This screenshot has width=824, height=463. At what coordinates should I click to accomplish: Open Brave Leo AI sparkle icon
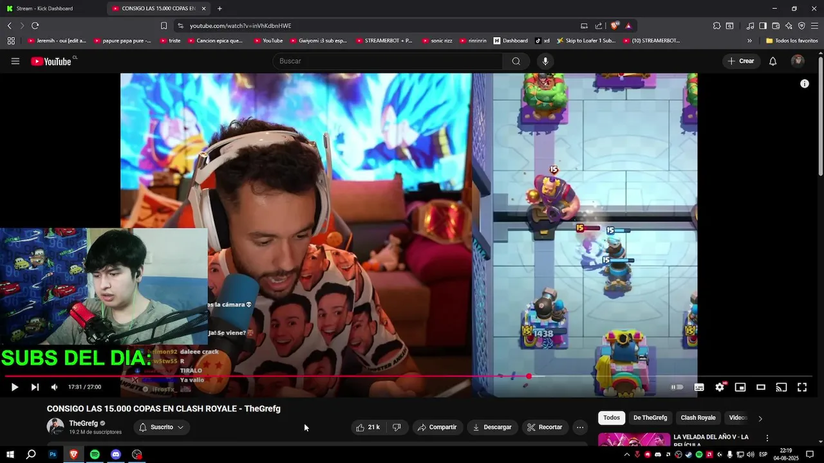[789, 26]
